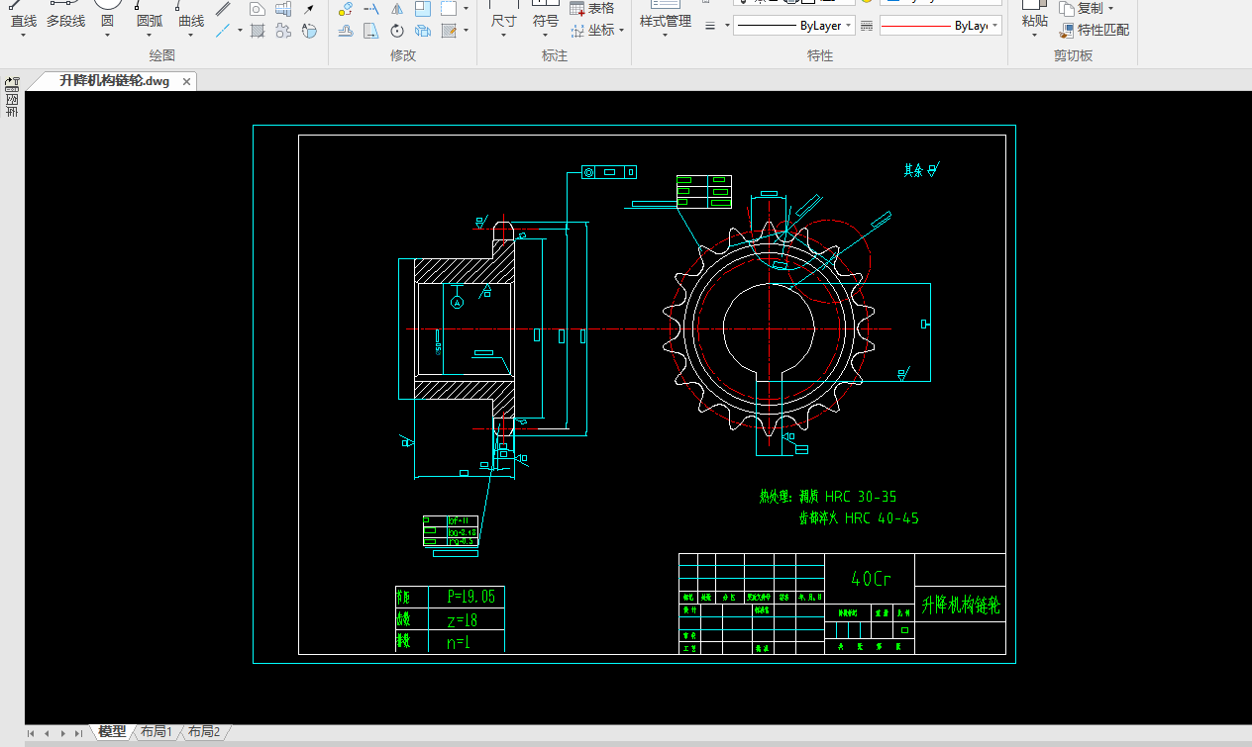Click the 特性匹配 match properties icon
This screenshot has height=747, width=1252.
click(1067, 30)
